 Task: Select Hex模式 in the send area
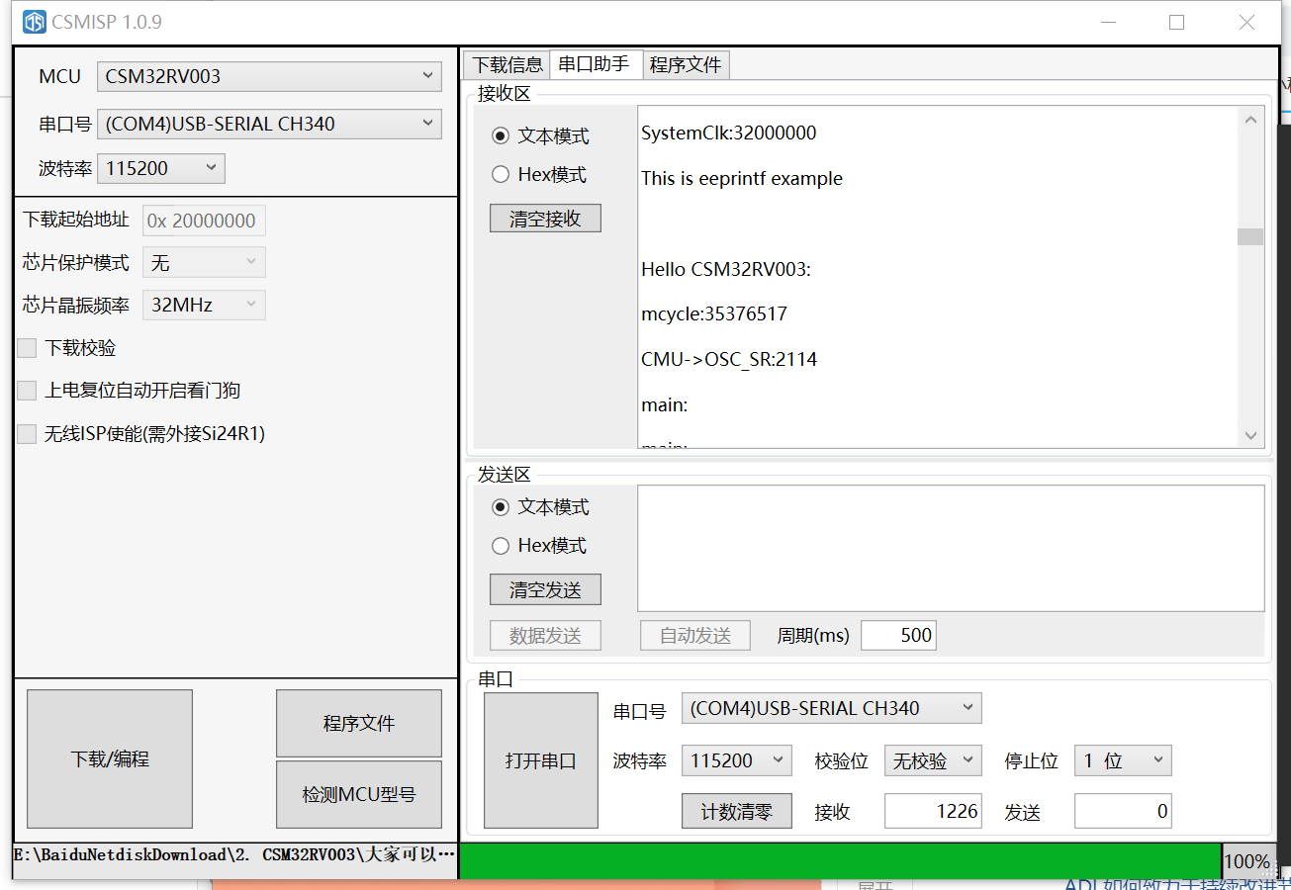click(x=539, y=545)
